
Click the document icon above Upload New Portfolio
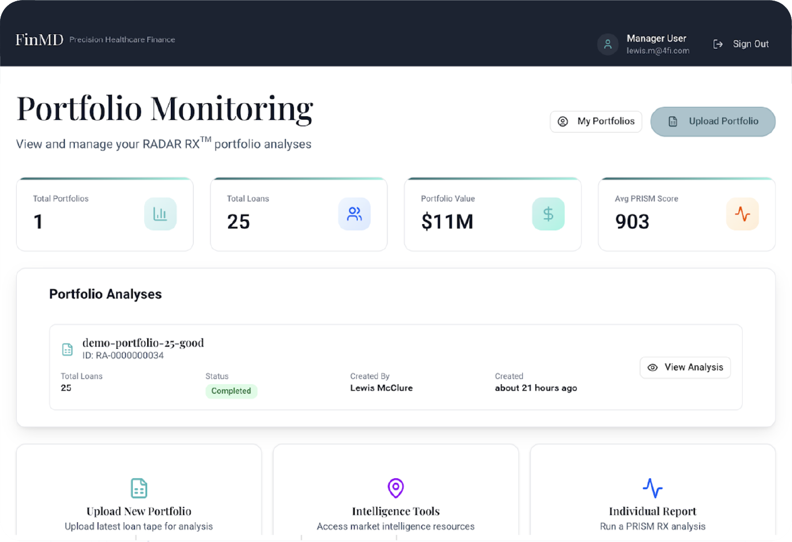point(139,488)
